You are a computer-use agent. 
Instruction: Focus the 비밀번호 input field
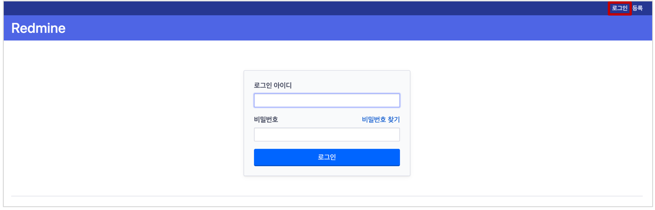coord(327,135)
